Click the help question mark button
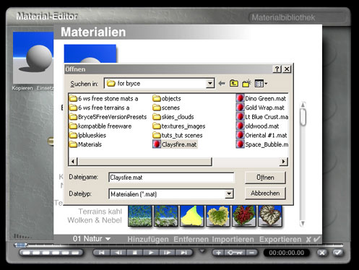The width and height of the screenshot is (359, 270). pyautogui.click(x=277, y=69)
